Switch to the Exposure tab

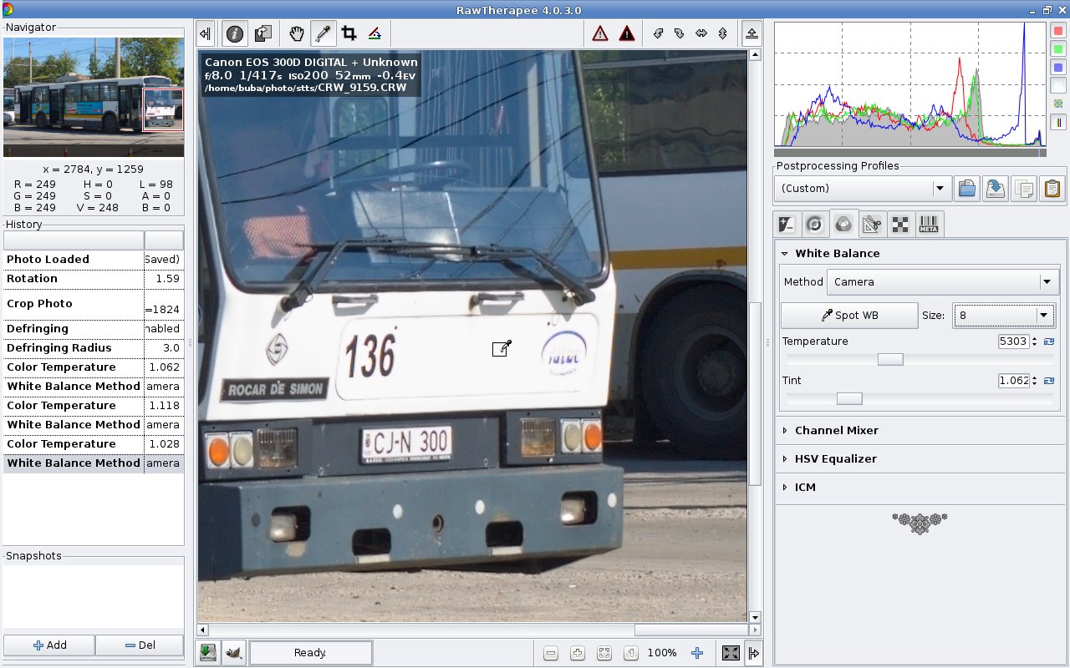[x=787, y=224]
